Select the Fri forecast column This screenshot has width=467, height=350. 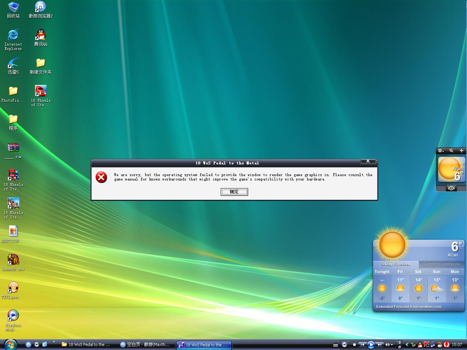coord(400,285)
